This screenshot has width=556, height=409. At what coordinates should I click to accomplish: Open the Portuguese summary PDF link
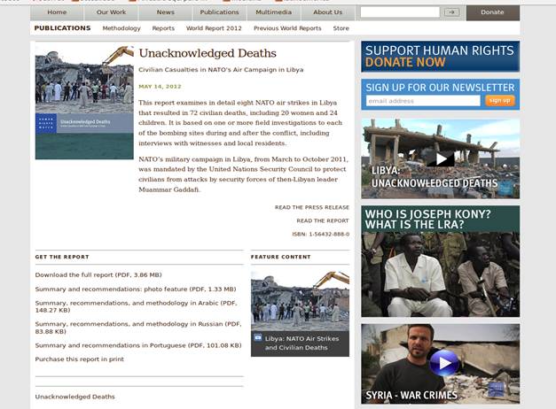tap(138, 345)
